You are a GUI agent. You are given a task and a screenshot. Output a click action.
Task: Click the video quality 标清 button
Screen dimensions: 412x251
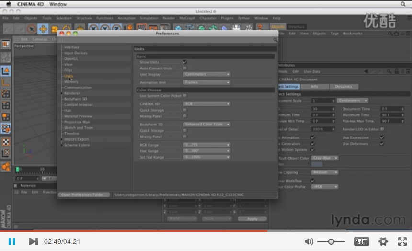pos(362,241)
